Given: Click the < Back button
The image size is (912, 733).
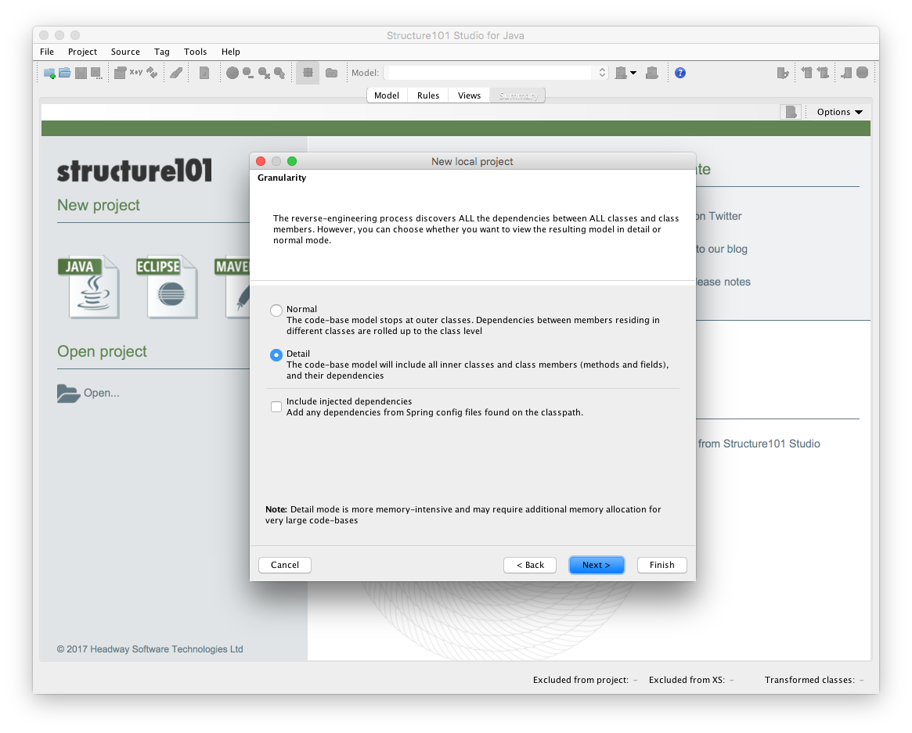Looking at the screenshot, I should (x=530, y=565).
